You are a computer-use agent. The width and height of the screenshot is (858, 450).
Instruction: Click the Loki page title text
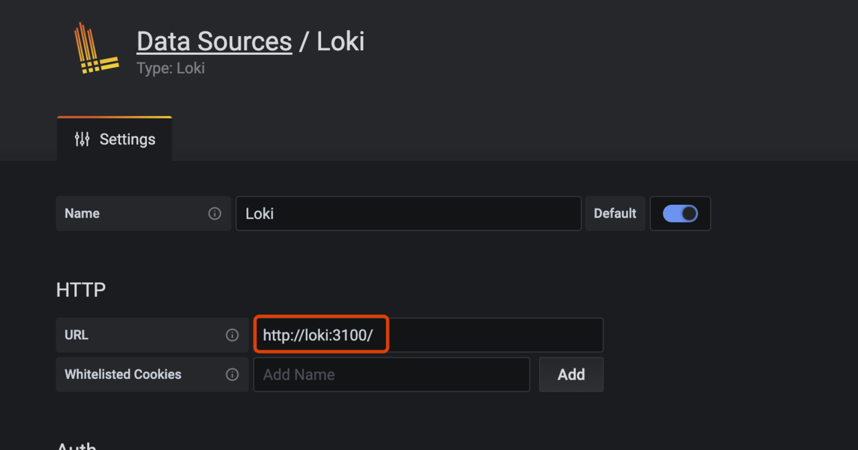pos(341,42)
